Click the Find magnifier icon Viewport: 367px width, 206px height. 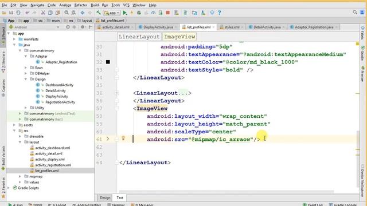(67, 13)
